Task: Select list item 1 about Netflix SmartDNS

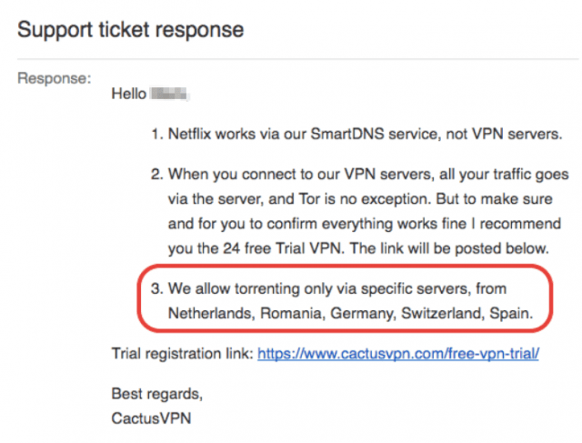Action: [356, 134]
